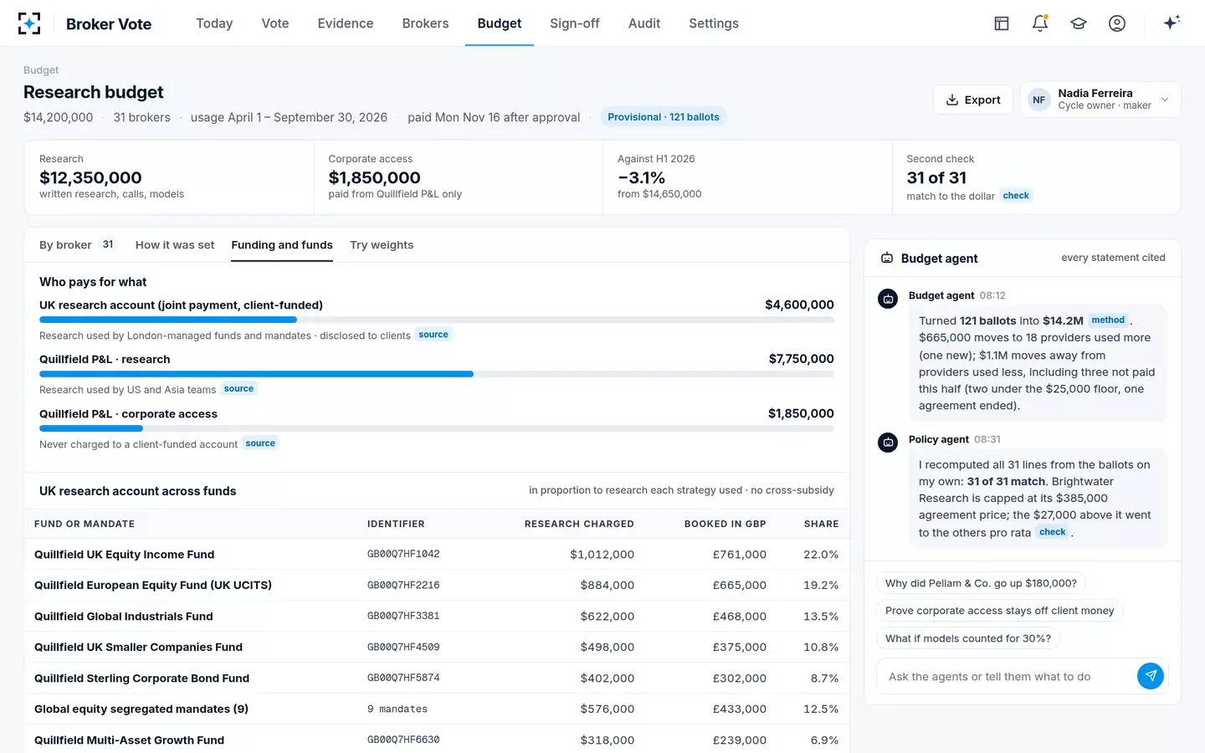Image resolution: width=1205 pixels, height=753 pixels.
Task: Focus the 'Ask the agents' input field
Action: 1008,676
